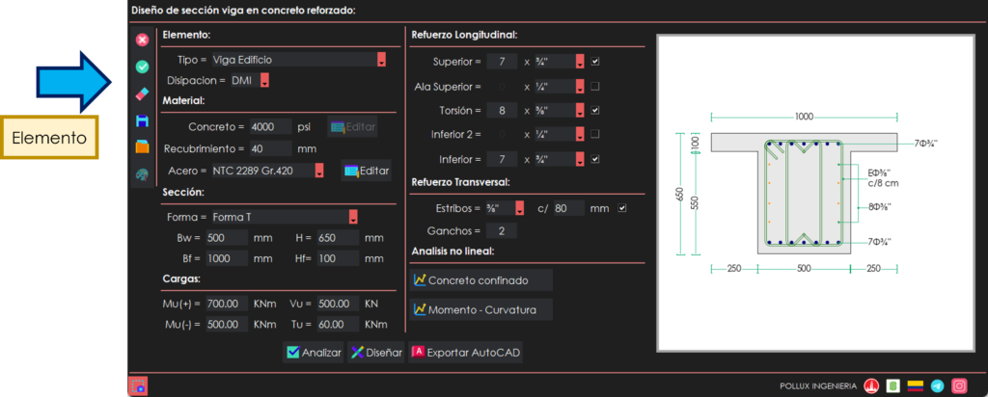This screenshot has height=397, width=988.
Task: Select the eraser icon in the sidebar
Action: pyautogui.click(x=142, y=93)
